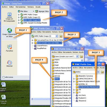Open Shearera1 cmap

(82, 101)
